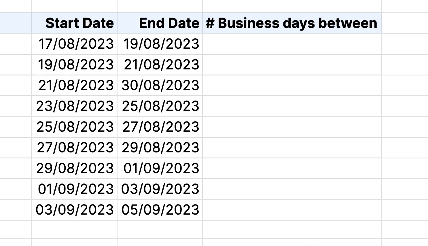Screen dimensions: 428x246
Task: Click the start date 27/08/2023 cell
Action: (74, 148)
